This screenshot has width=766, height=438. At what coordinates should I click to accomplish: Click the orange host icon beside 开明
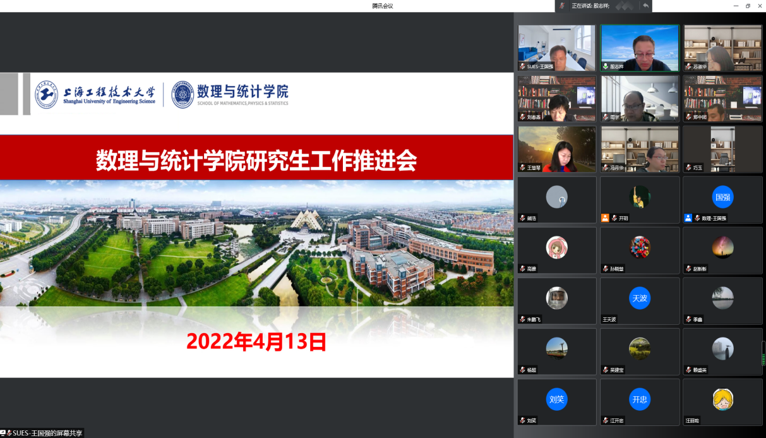click(605, 218)
